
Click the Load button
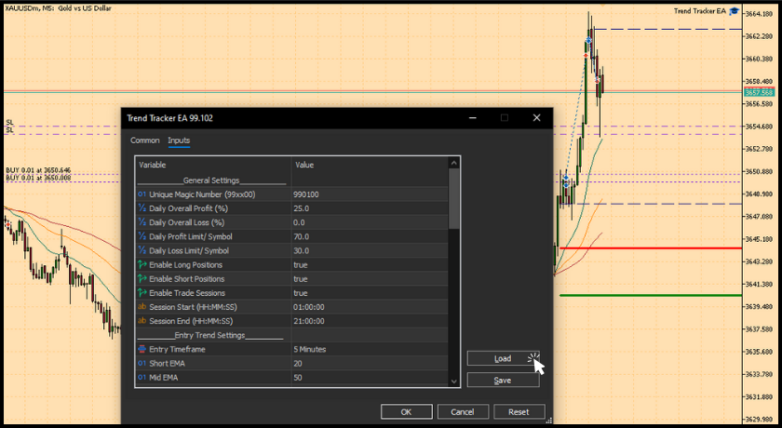tap(503, 358)
